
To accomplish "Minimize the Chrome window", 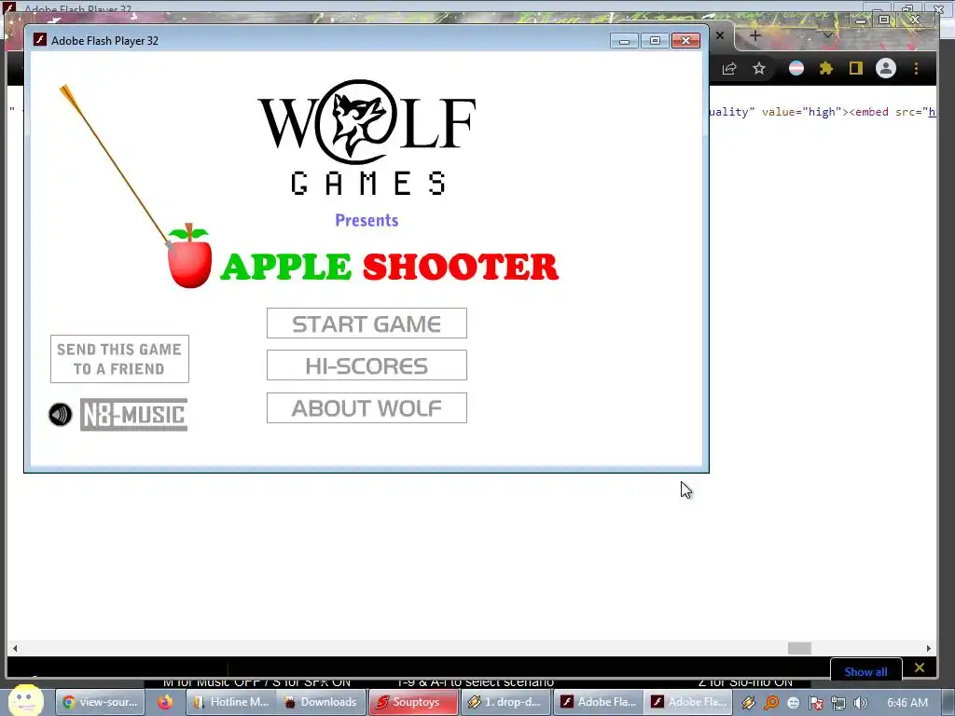I will click(861, 21).
